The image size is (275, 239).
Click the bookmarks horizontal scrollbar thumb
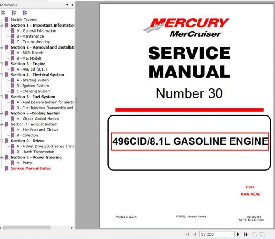click(x=27, y=228)
